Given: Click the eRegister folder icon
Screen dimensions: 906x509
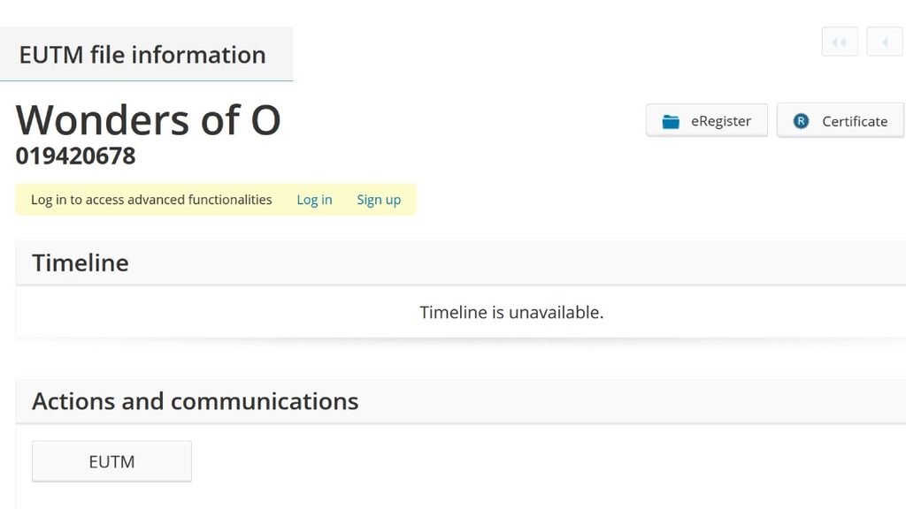Looking at the screenshot, I should (671, 122).
